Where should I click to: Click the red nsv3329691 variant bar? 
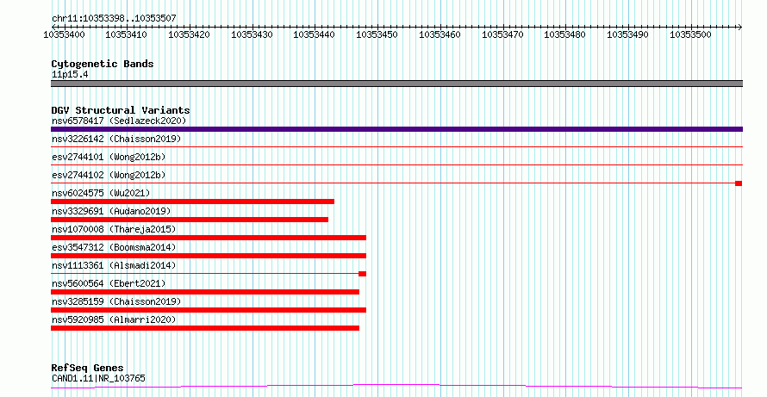point(190,220)
